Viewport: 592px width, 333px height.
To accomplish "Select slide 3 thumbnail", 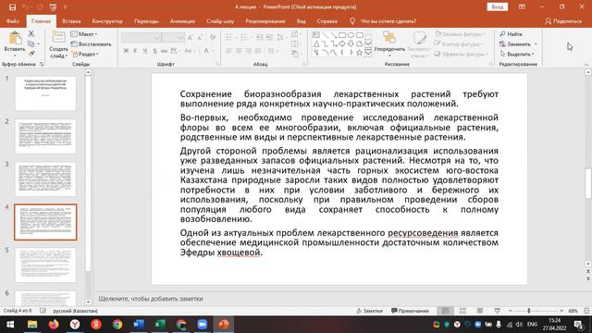I will pyautogui.click(x=45, y=179).
